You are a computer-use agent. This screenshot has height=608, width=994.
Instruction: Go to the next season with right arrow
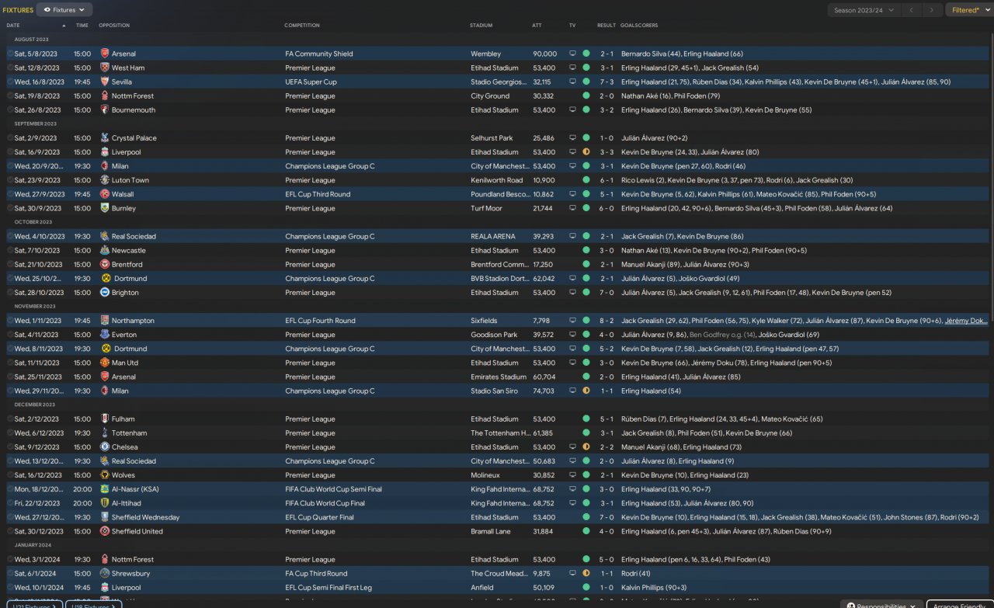pyautogui.click(x=933, y=10)
